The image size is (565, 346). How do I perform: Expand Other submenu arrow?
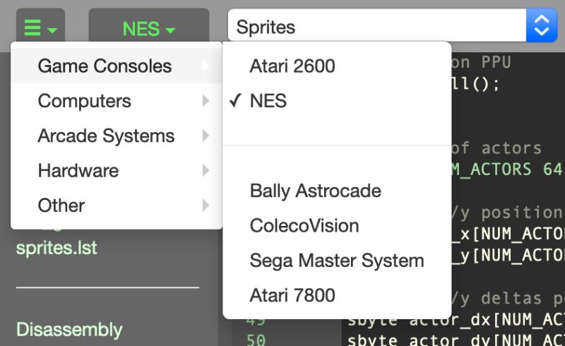pyautogui.click(x=206, y=205)
